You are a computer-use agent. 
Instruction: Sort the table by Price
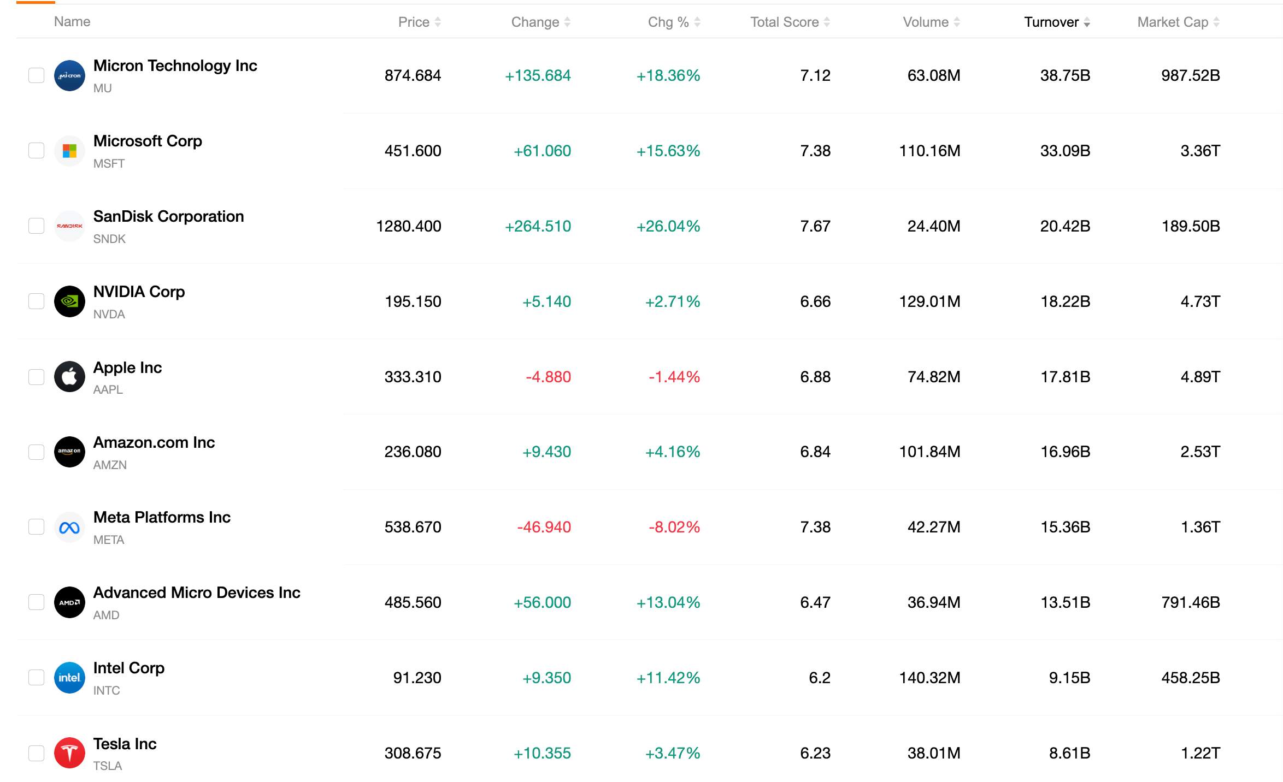tap(419, 22)
